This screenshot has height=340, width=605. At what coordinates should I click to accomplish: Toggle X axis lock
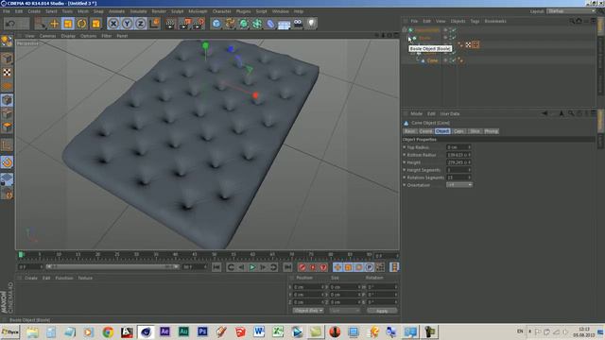(x=113, y=24)
